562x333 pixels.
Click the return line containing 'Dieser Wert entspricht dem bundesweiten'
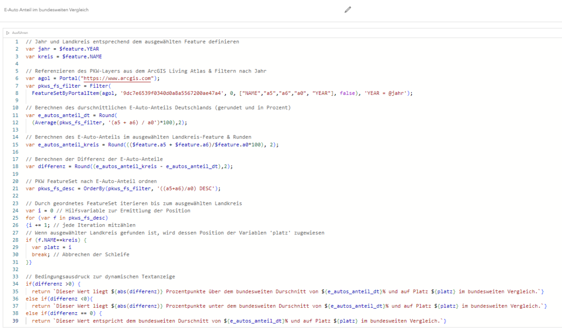pos(239,321)
